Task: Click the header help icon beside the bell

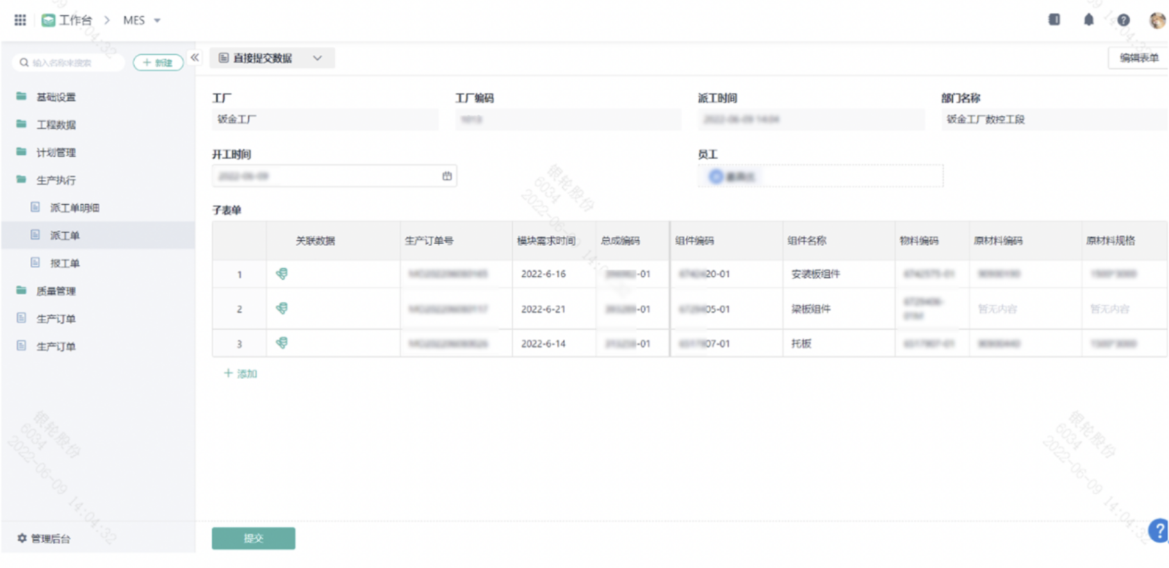Action: [1124, 20]
